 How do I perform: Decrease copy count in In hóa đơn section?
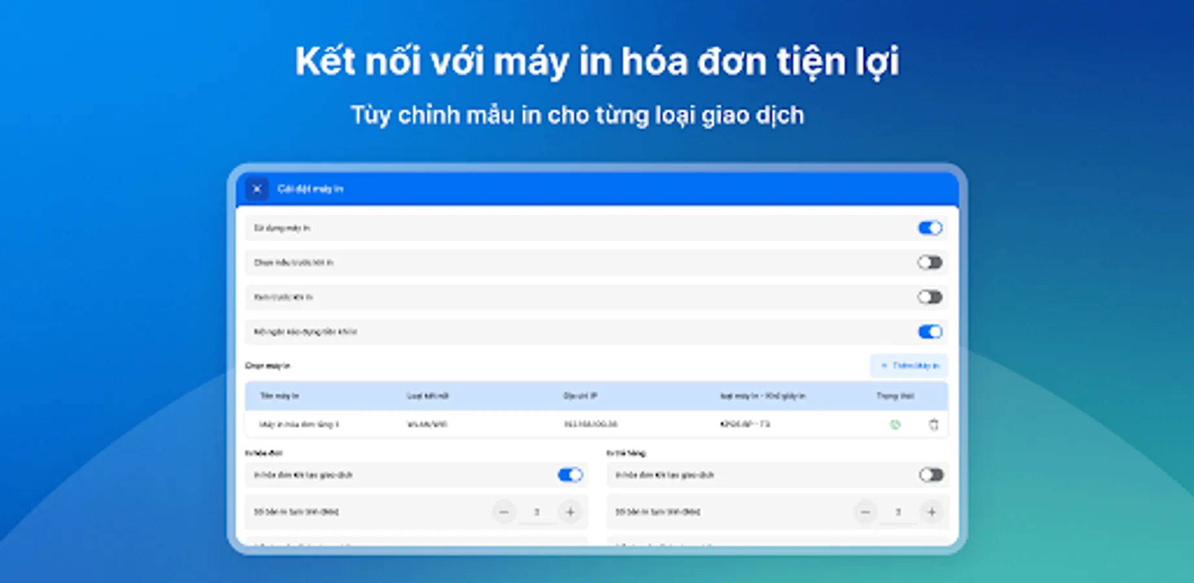(504, 512)
